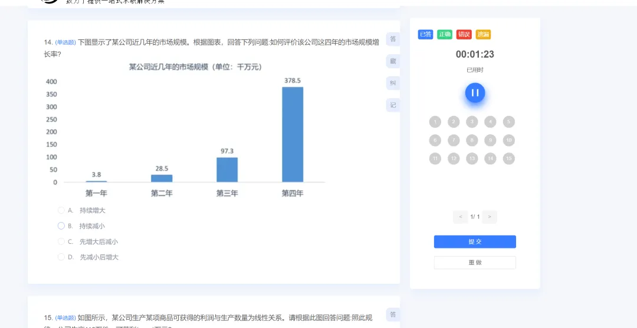Click the yellow 遗漏 status tag
Viewport: 637px width, 328px height.
point(484,35)
